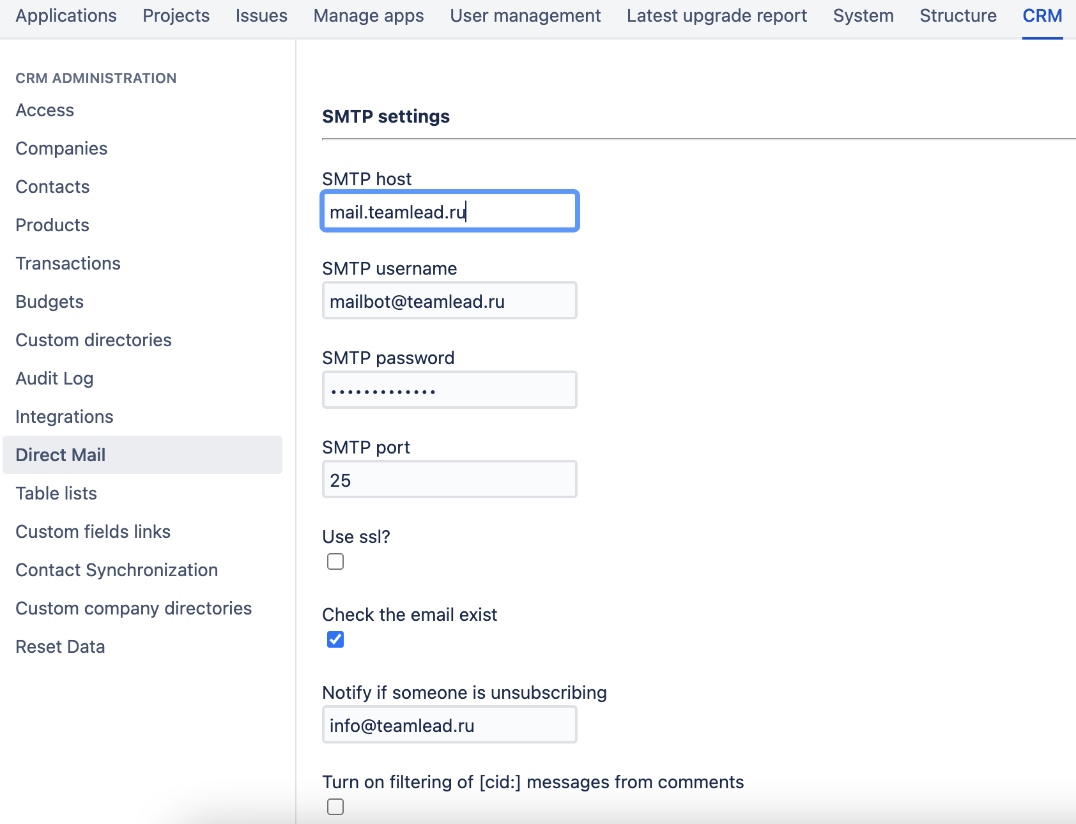Focus the SMTP username field
This screenshot has height=824, width=1076.
(449, 301)
